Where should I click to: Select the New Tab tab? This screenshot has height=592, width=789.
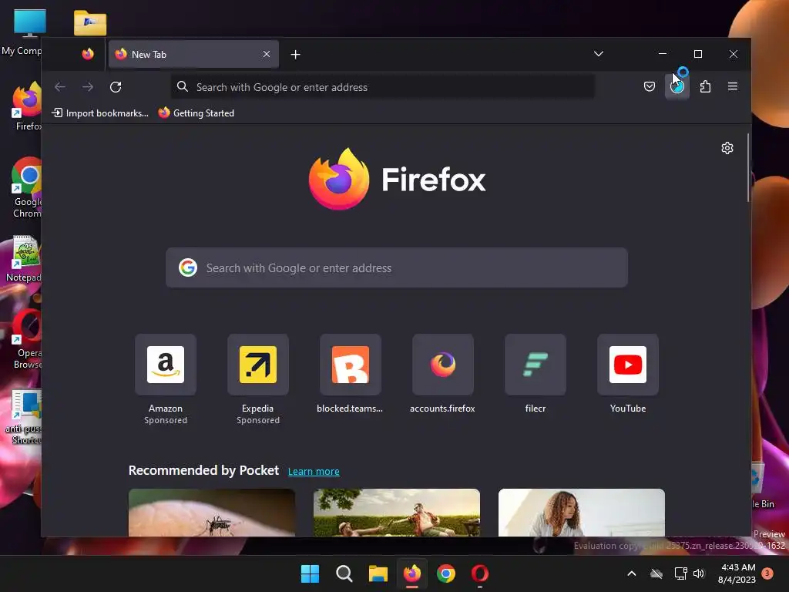(193, 54)
